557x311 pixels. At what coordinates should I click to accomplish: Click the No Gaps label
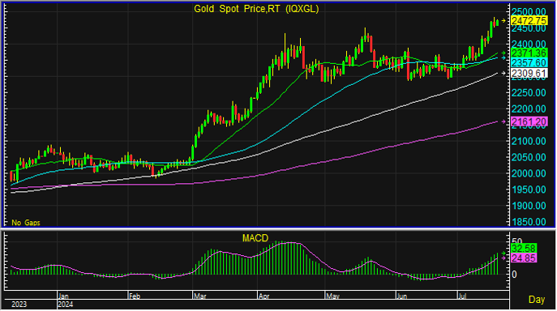pyautogui.click(x=26, y=223)
